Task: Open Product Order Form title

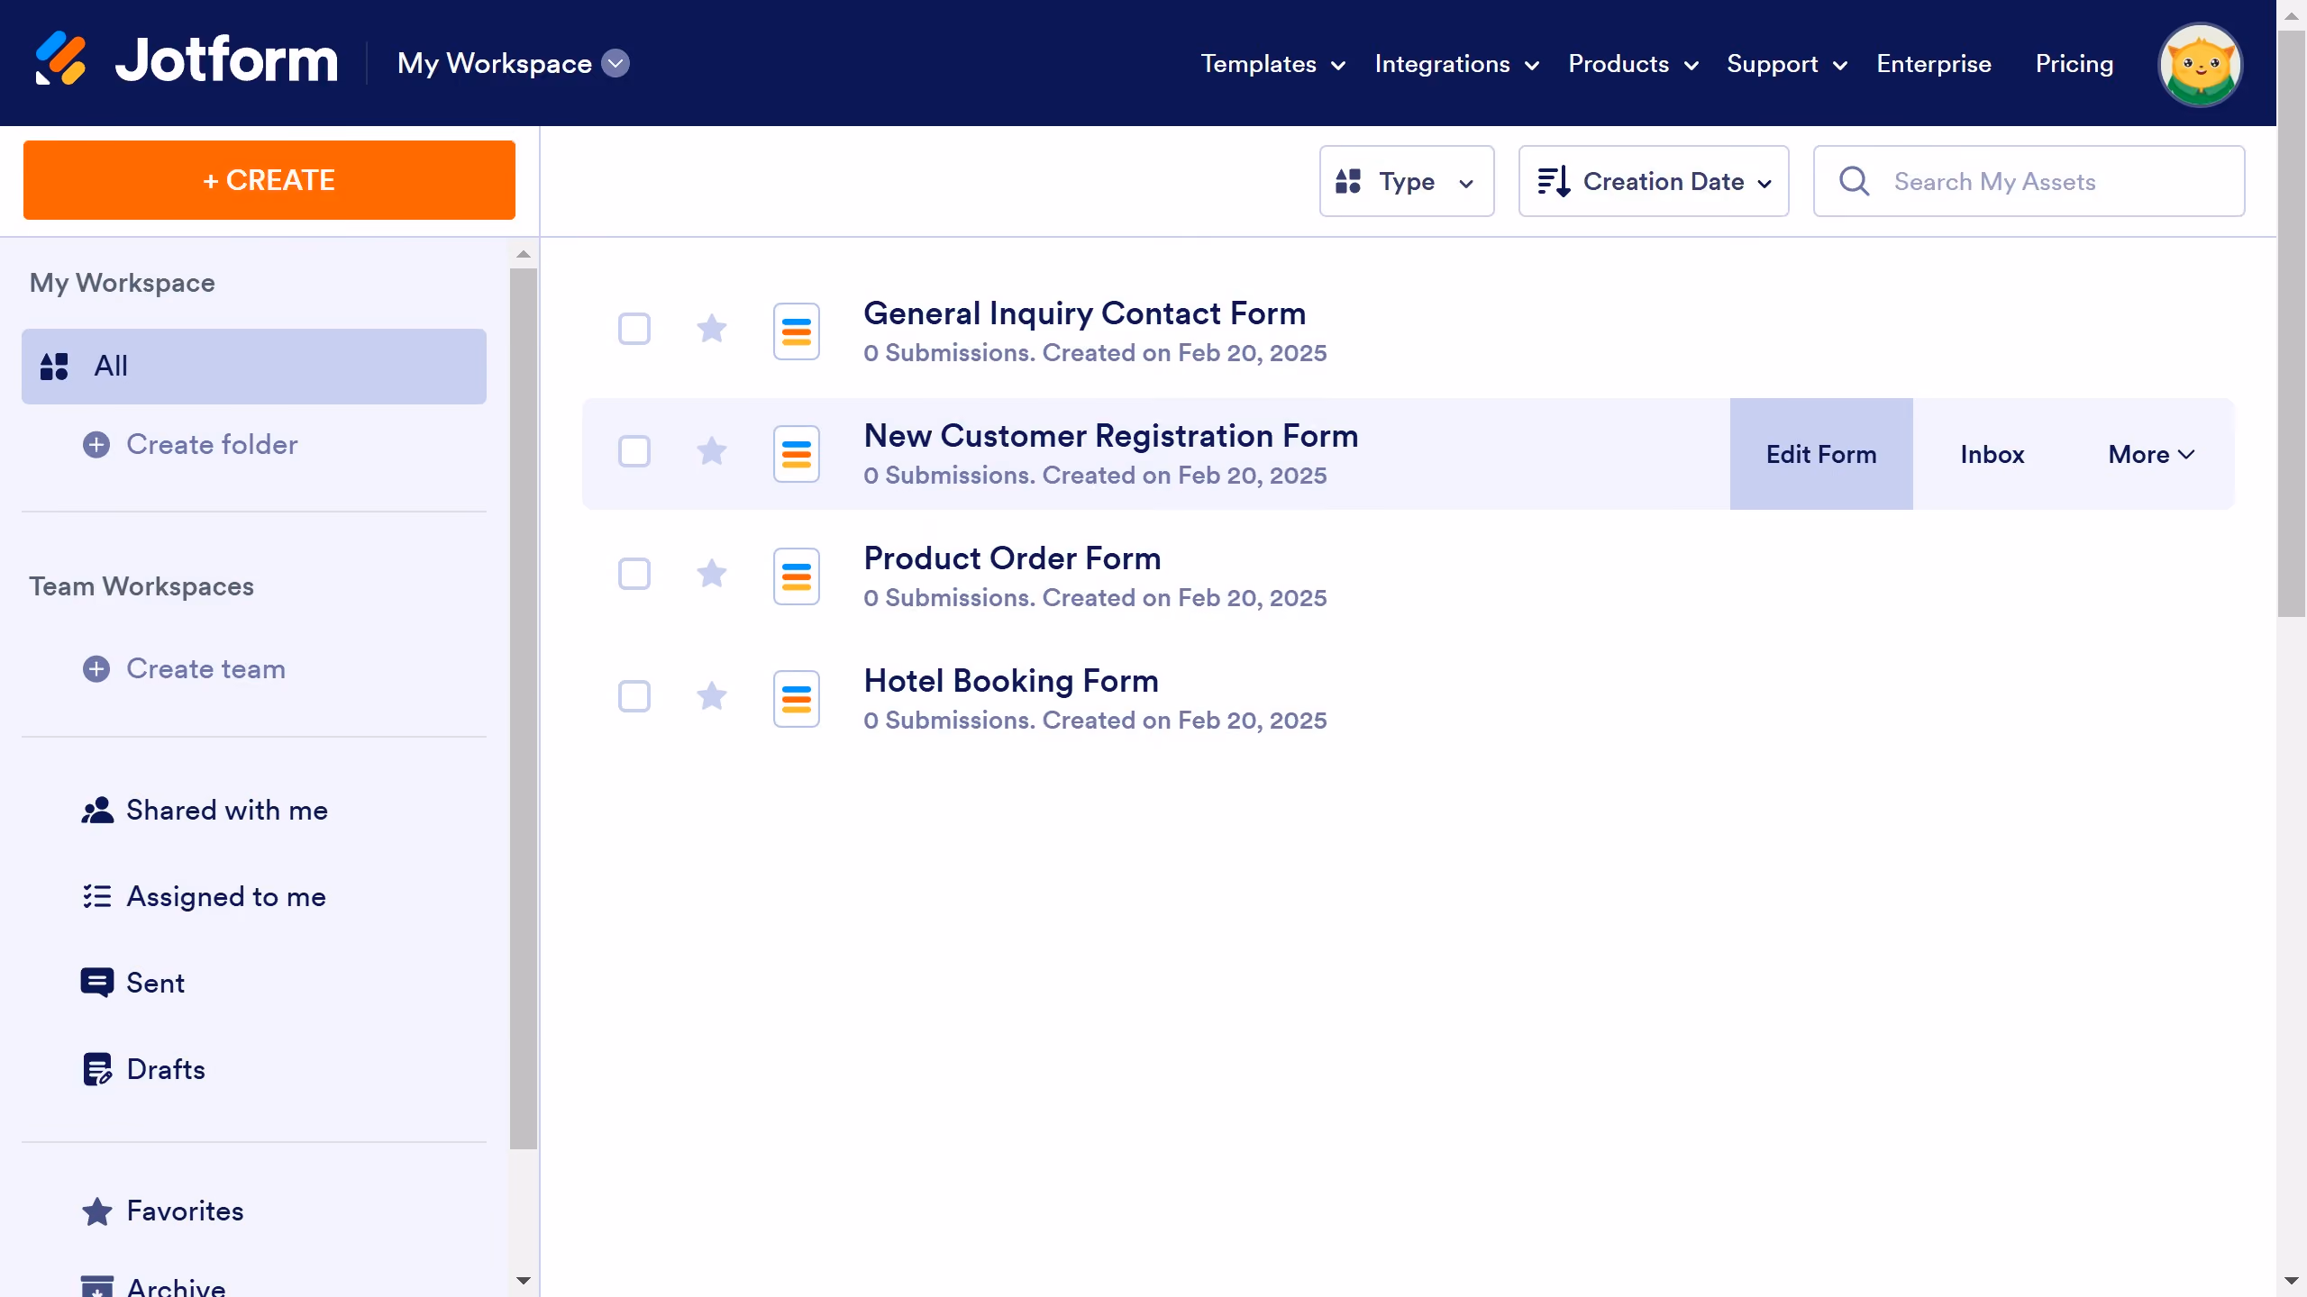Action: [1012, 558]
